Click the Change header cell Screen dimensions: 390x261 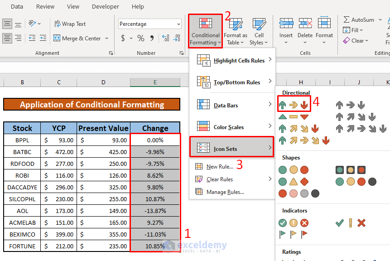[x=155, y=128]
